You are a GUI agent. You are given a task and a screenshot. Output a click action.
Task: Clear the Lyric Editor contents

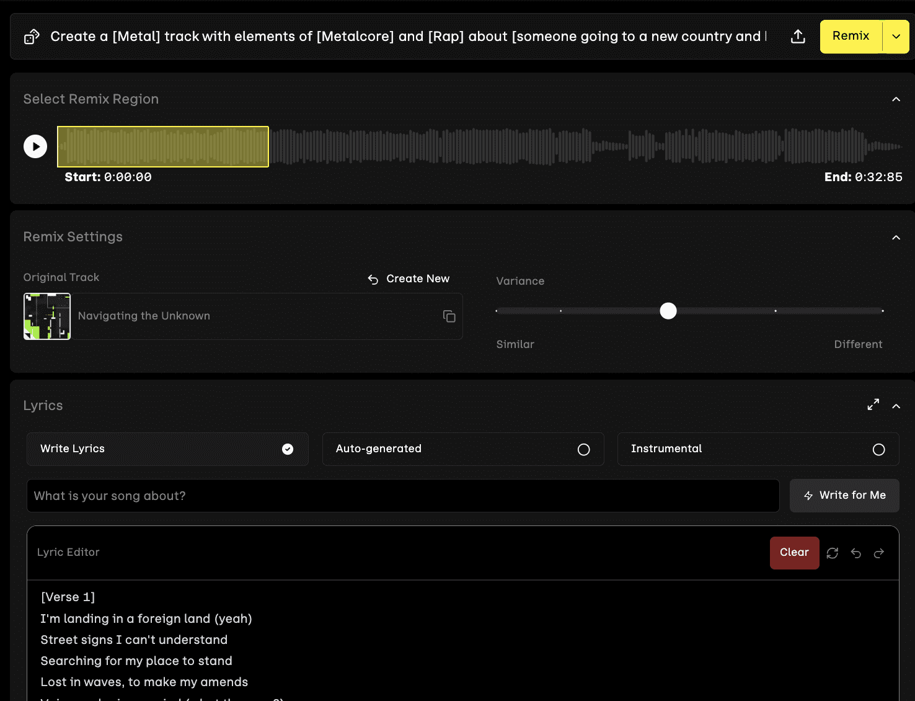click(x=794, y=553)
